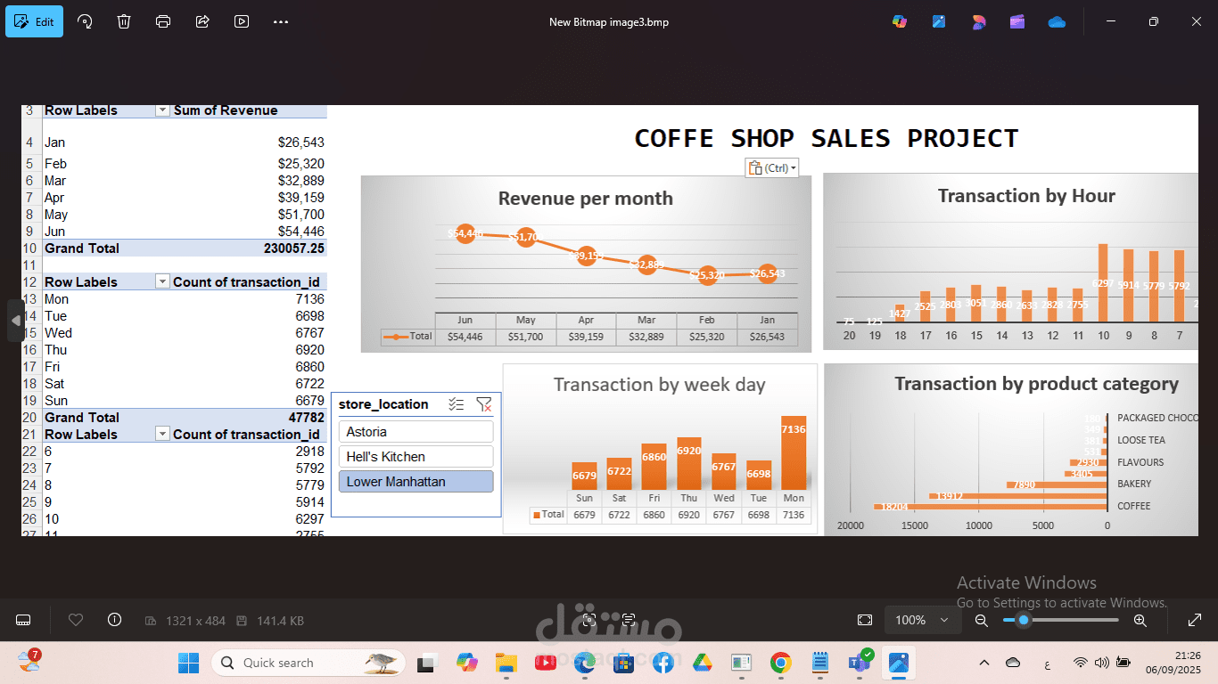Open YouTube app on the taskbar

tap(545, 663)
